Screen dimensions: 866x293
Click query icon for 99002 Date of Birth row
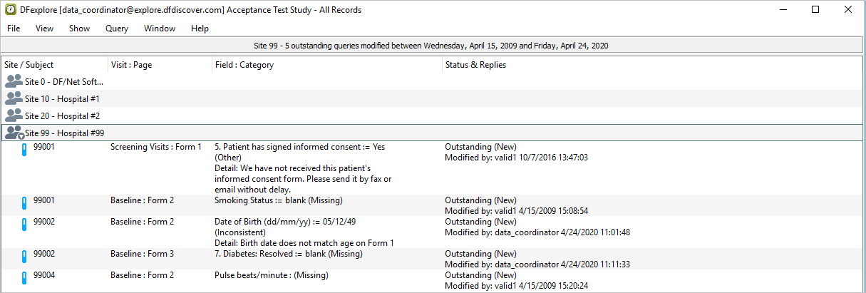pyautogui.click(x=24, y=225)
